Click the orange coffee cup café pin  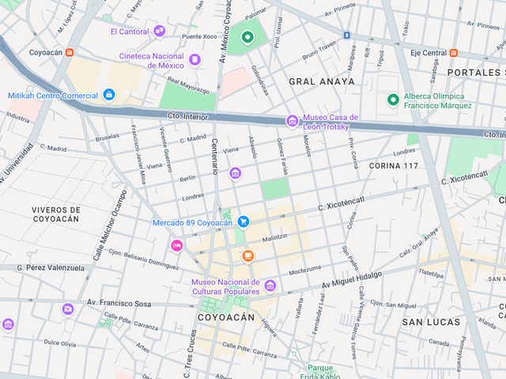pos(247,257)
